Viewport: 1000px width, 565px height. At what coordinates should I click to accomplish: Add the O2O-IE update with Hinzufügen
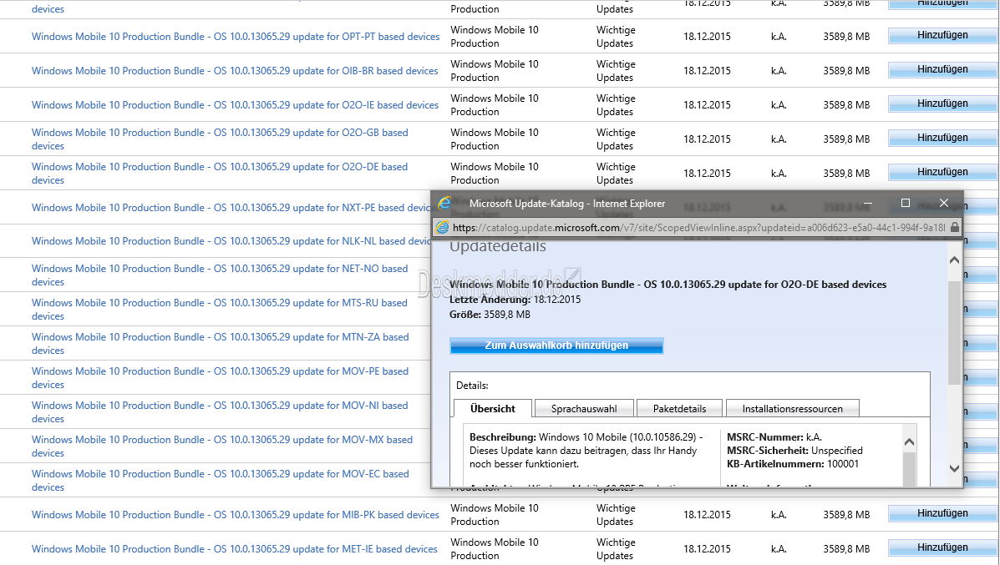point(942,103)
